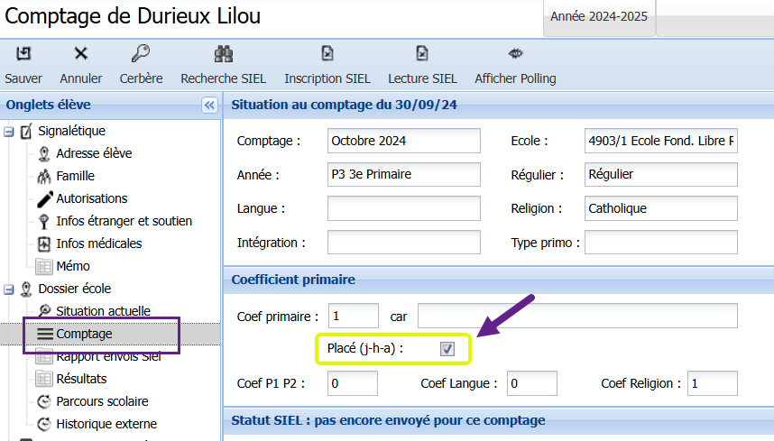774x441 pixels.
Task: Click the Sauver save icon
Action: [x=23, y=54]
